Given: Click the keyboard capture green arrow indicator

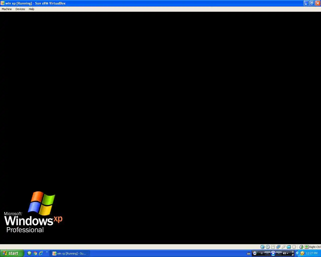Looking at the screenshot, I should pyautogui.click(x=307, y=247).
